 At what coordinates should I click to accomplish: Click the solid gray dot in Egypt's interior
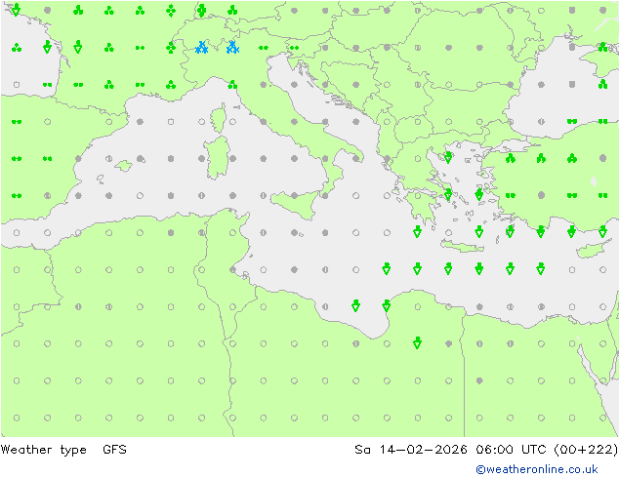coord(479,380)
